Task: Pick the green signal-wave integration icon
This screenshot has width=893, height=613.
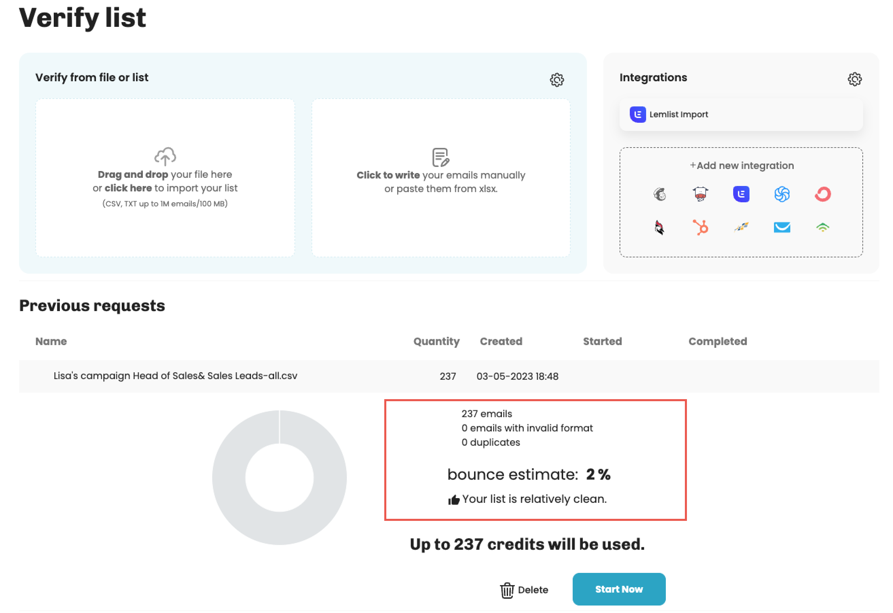Action: pos(822,227)
